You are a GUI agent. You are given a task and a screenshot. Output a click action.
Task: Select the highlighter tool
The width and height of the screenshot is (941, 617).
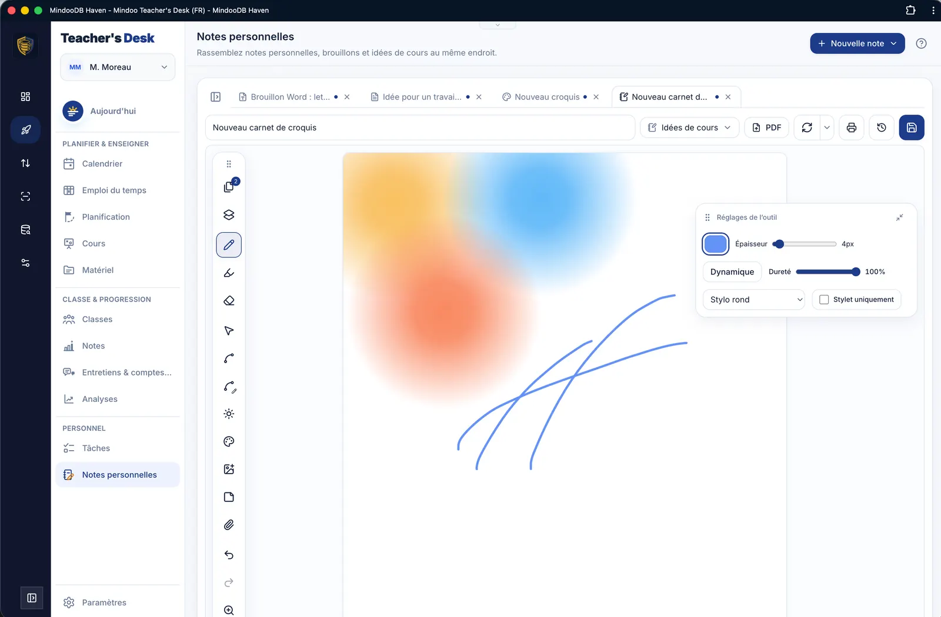coord(229,273)
